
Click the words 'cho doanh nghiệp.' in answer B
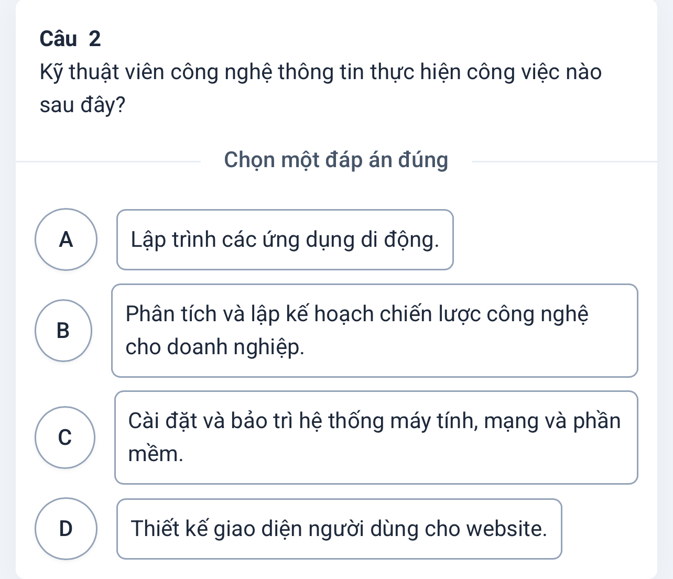[x=215, y=347]
